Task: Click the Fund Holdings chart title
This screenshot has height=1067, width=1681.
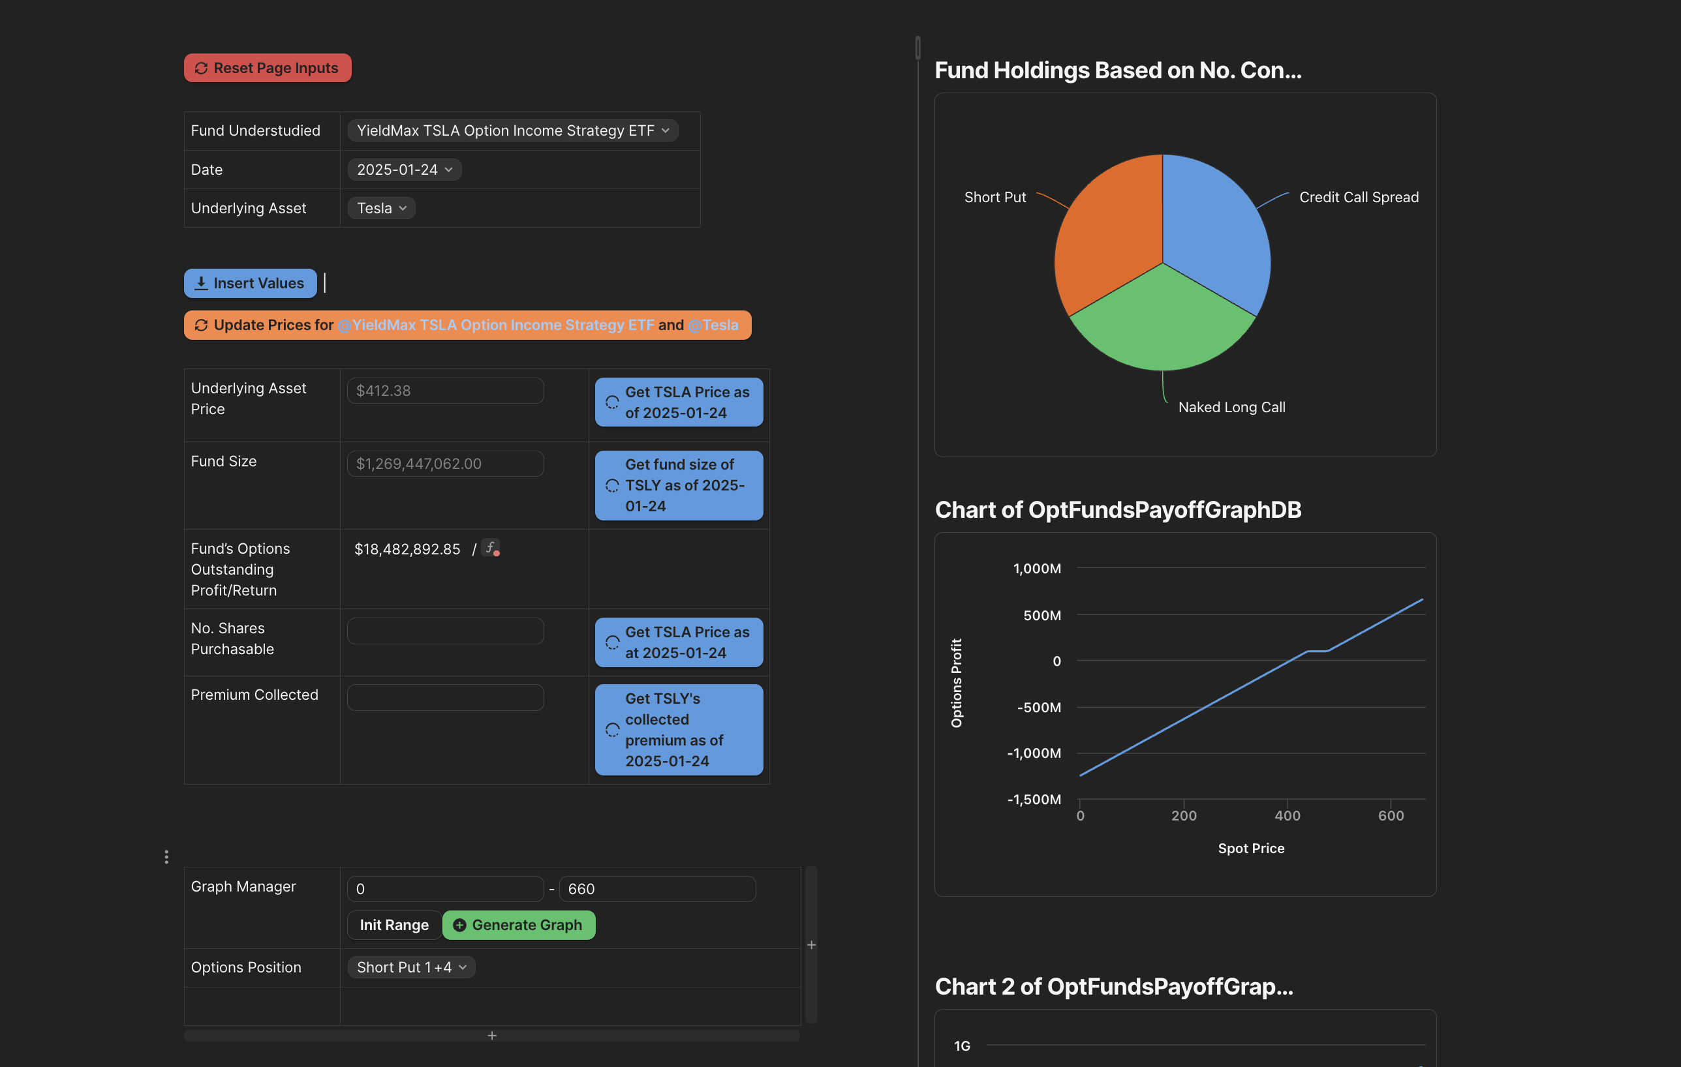Action: (x=1118, y=70)
